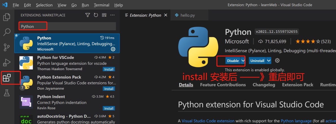
Task: Open the Testing flask icon
Action: pyautogui.click(x=7, y=93)
